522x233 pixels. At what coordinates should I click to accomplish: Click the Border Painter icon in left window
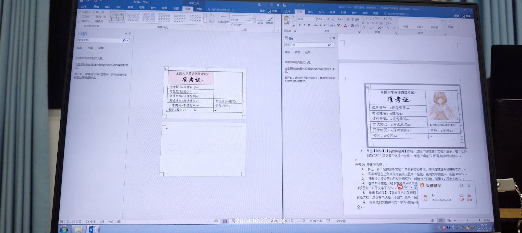click(x=269, y=18)
